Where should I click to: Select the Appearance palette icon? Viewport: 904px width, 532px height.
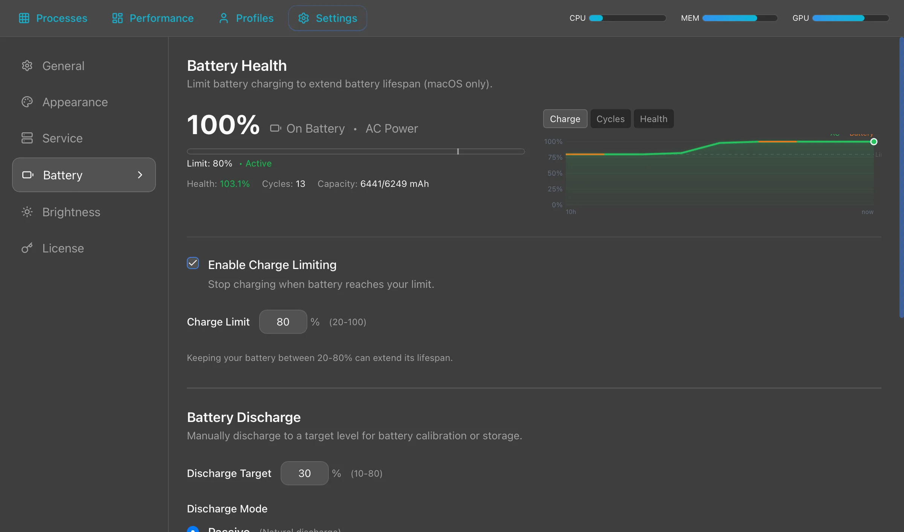(x=27, y=102)
